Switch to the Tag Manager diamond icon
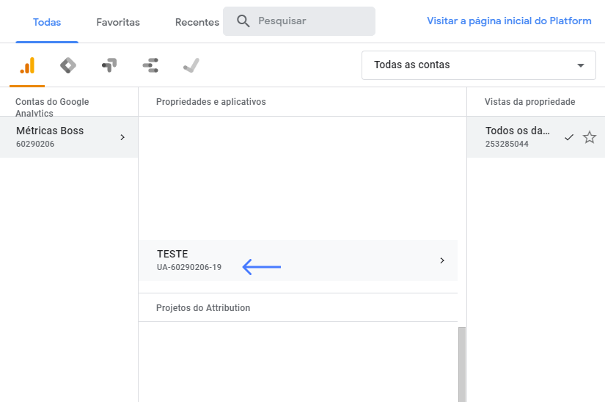This screenshot has height=402, width=605. (x=68, y=66)
